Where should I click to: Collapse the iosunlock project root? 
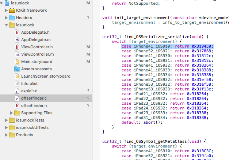pos(1,3)
